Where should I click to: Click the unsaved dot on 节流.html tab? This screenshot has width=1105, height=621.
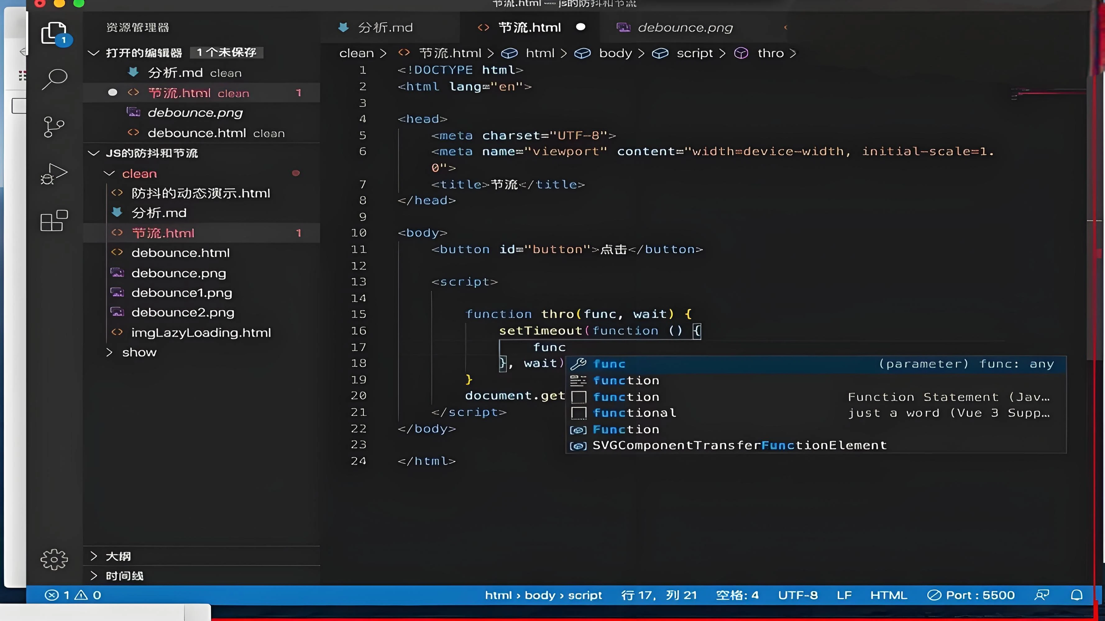coord(580,27)
